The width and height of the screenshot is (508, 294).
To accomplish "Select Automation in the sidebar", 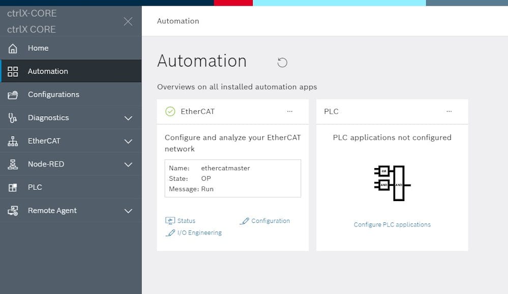I will tap(71, 71).
